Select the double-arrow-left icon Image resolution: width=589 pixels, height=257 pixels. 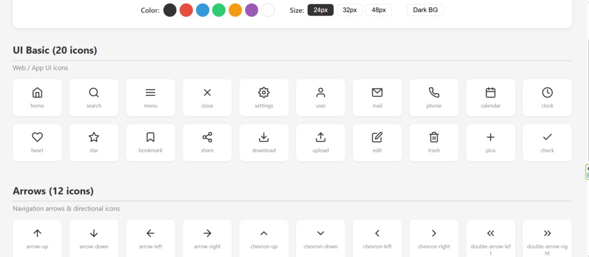(491, 233)
